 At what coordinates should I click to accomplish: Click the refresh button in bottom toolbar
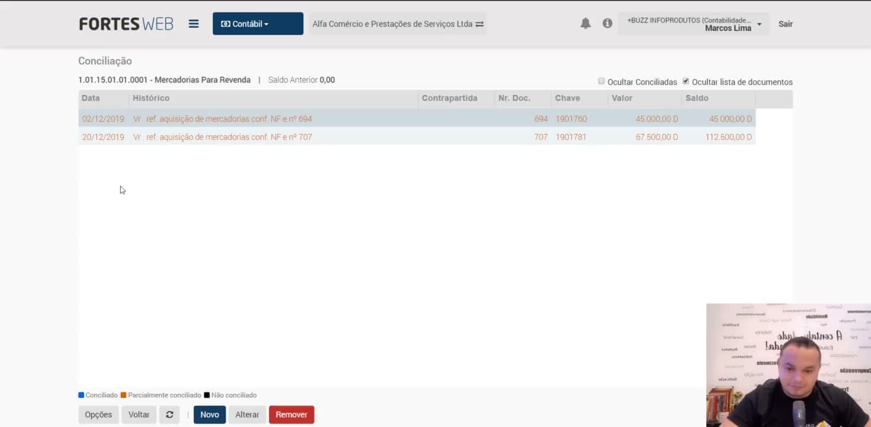(169, 415)
